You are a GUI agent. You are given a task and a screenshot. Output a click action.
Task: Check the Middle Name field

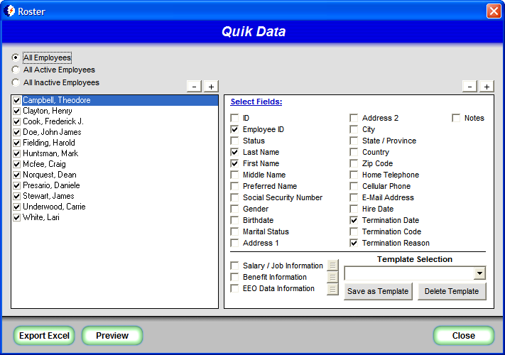(x=234, y=175)
